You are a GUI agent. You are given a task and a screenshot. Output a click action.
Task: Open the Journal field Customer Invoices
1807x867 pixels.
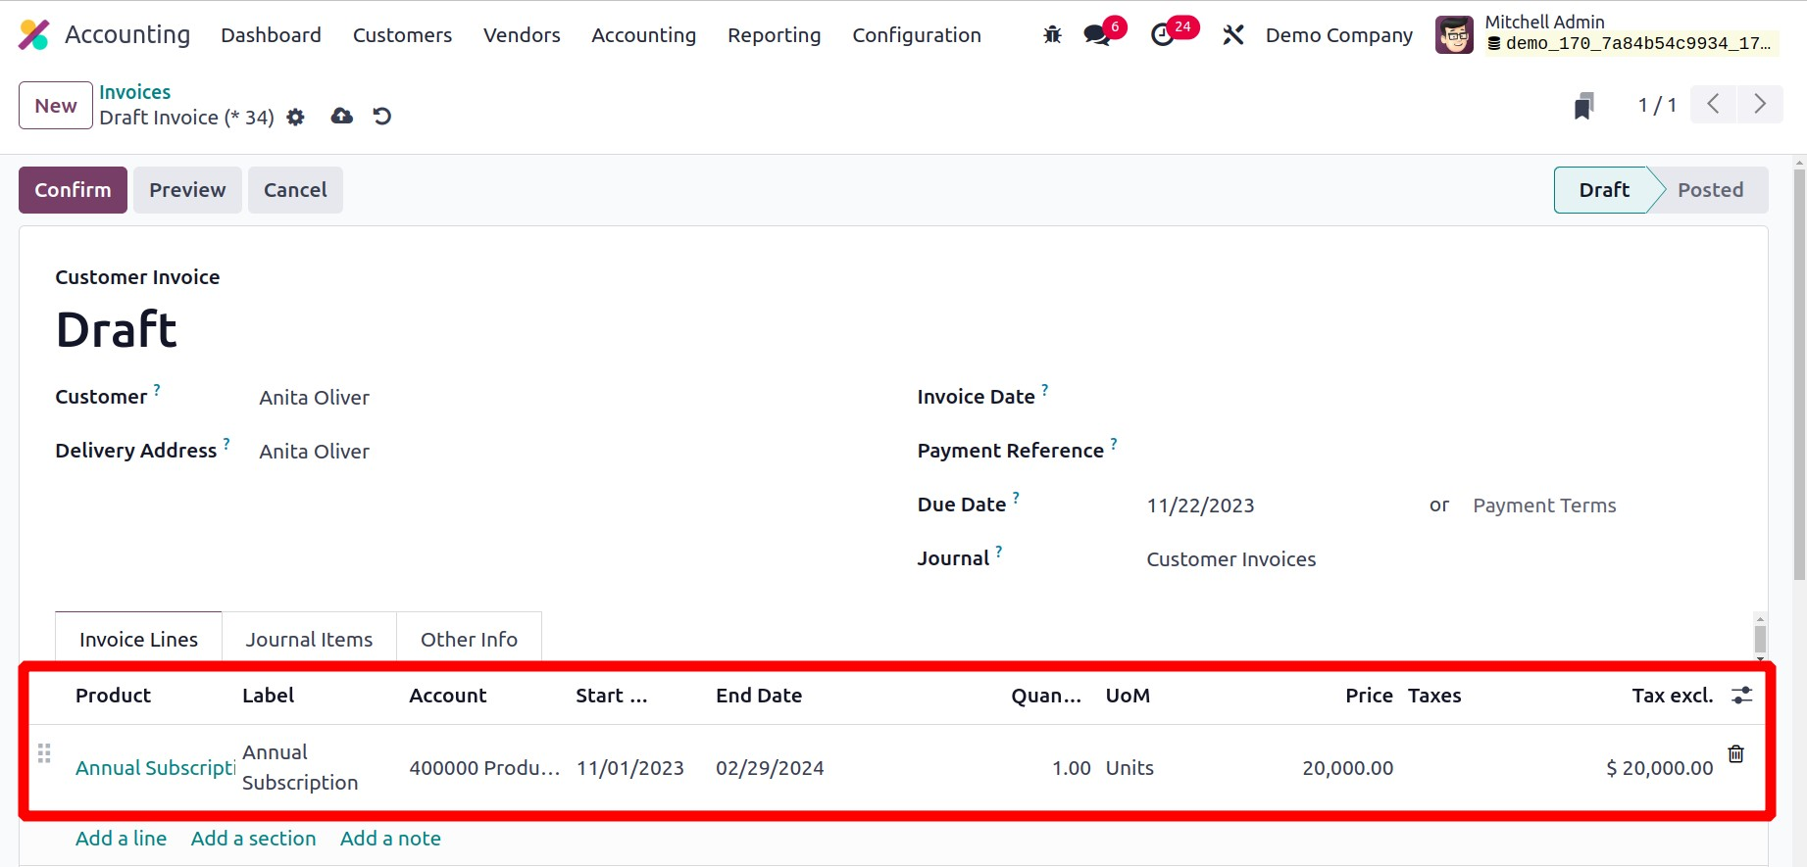(1230, 559)
